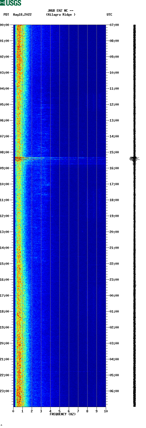Click the May18,2022 date label
This screenshot has height=428, width=146.
[x=22, y=15]
